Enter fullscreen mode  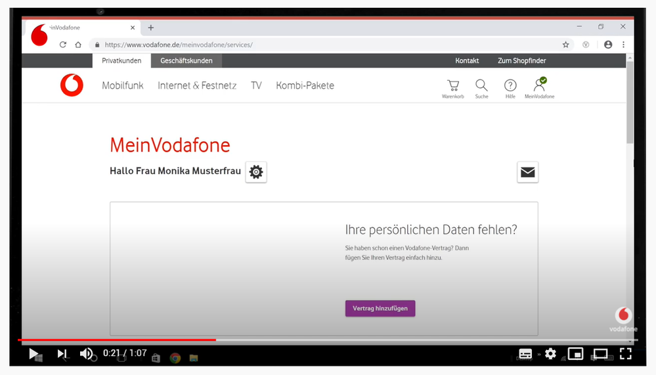(625, 354)
